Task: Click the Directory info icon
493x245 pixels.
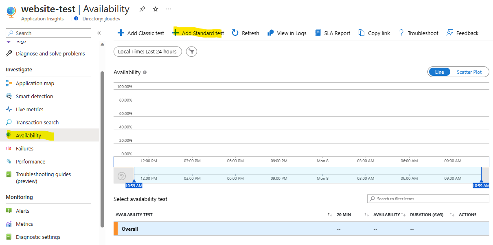Action: pos(76,18)
